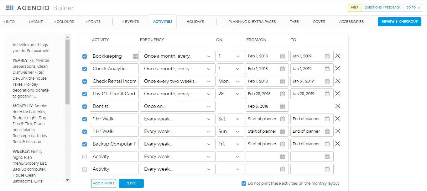Switch to the Layout tab
The height and width of the screenshot is (191, 427).
pos(36,22)
